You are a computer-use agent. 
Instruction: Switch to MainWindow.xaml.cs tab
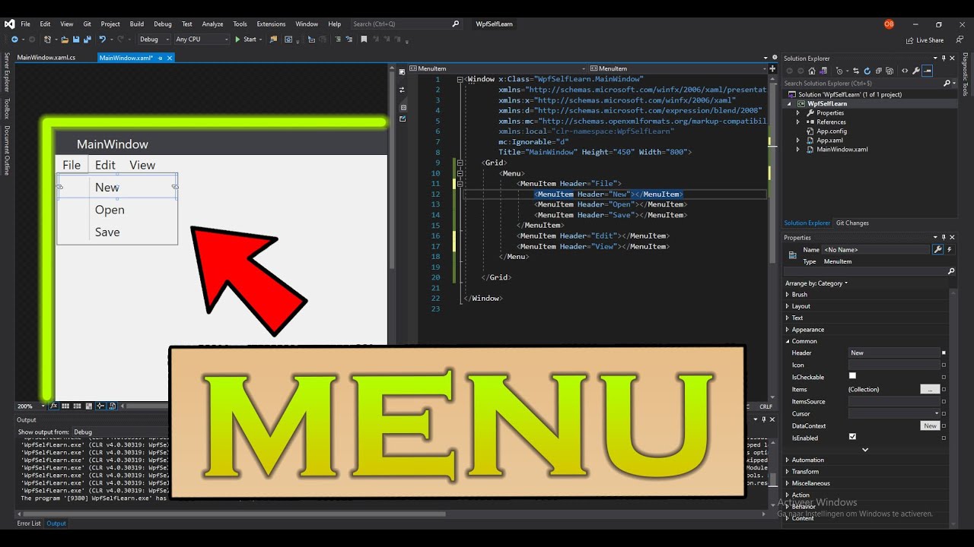click(x=46, y=58)
